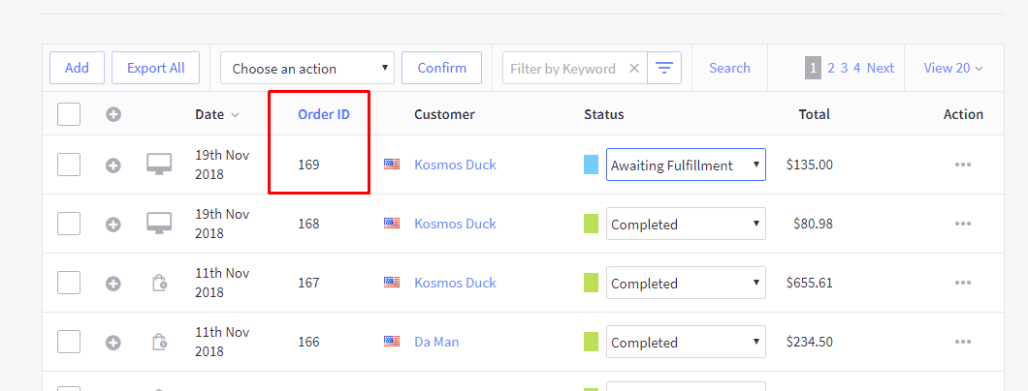Open customer Da Man's profile
Screen dimensions: 1028x391
click(x=436, y=342)
